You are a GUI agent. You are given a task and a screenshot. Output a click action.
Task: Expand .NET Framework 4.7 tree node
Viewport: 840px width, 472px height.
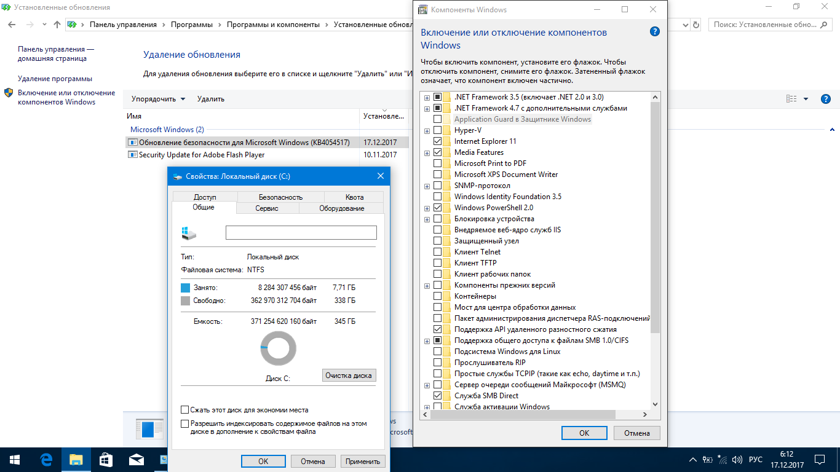point(427,108)
